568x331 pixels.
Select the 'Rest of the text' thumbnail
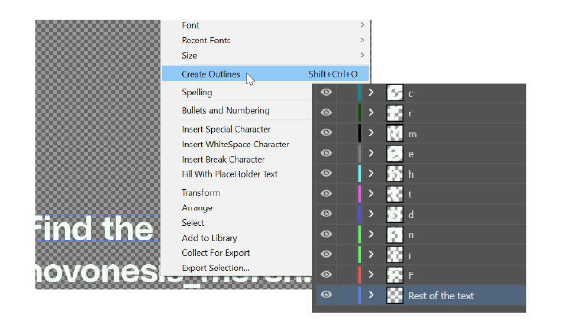395,295
